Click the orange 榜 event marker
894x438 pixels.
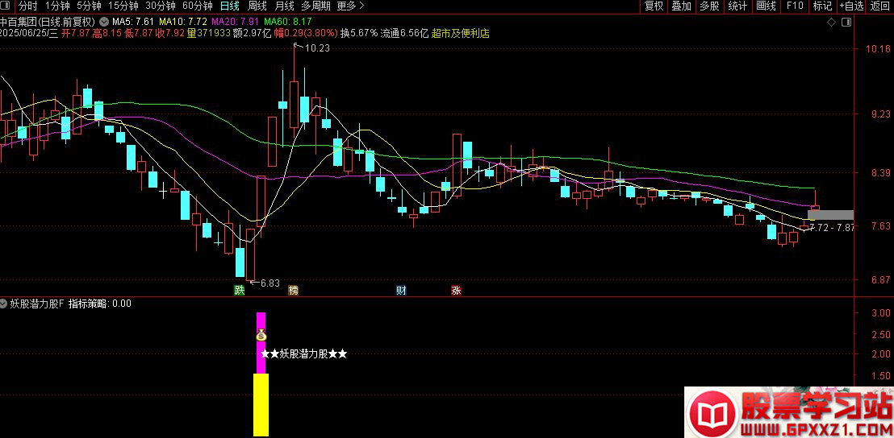pos(293,290)
